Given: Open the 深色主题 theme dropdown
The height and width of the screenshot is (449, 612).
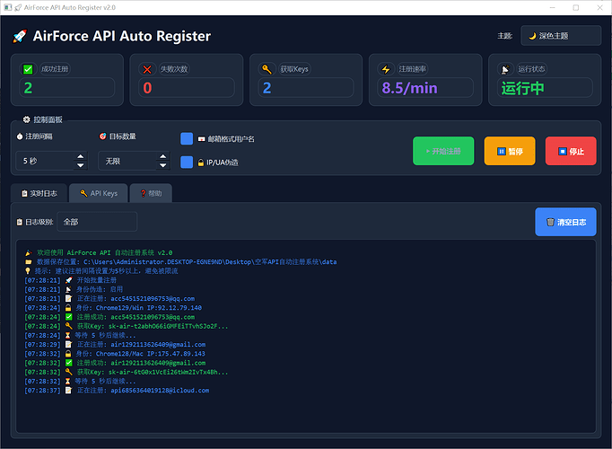Looking at the screenshot, I should pyautogui.click(x=561, y=36).
